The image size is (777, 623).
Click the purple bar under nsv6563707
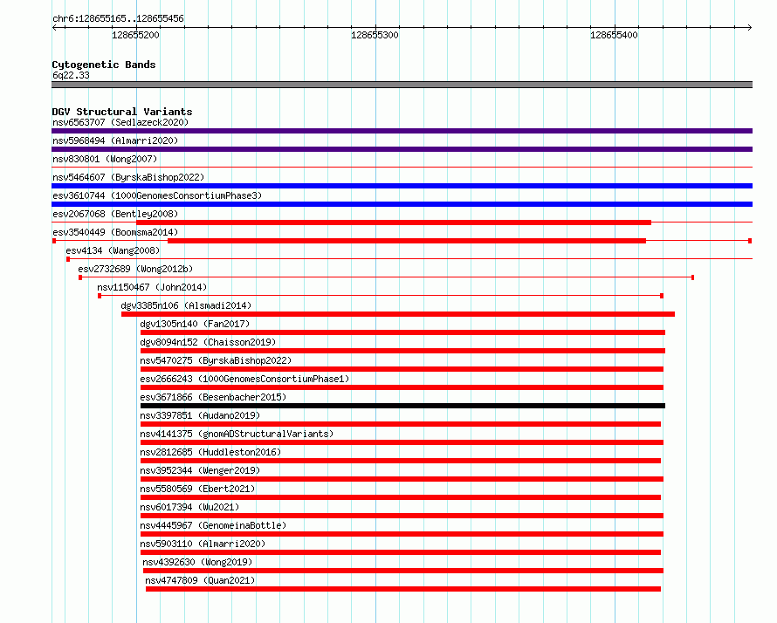(402, 131)
